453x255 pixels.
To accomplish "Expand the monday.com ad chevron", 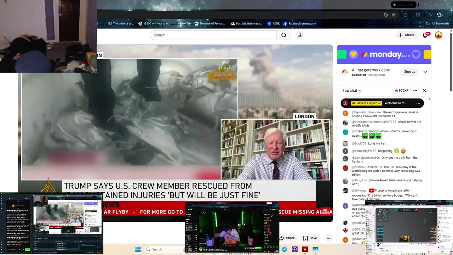I will click(425, 72).
